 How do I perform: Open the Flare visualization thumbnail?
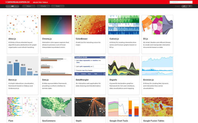pyautogui.click(x=23, y=107)
